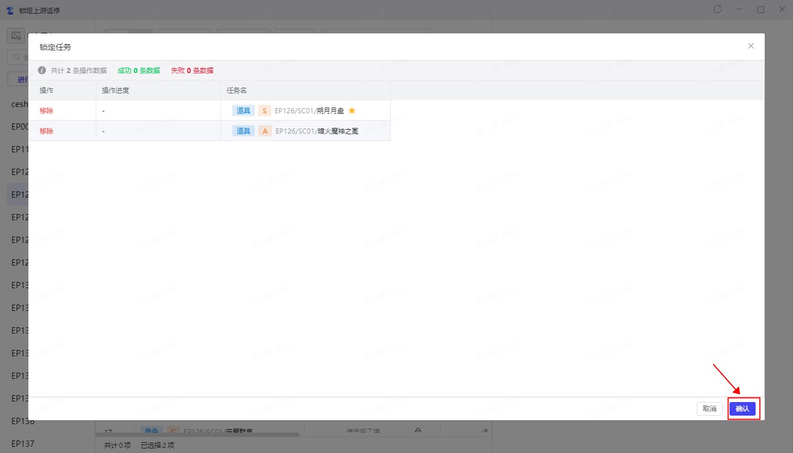Click the refresh icon in the title bar
This screenshot has height=453, width=793.
[x=718, y=9]
